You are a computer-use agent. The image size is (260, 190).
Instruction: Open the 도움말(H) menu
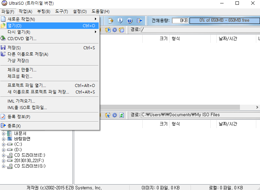coord(100,12)
